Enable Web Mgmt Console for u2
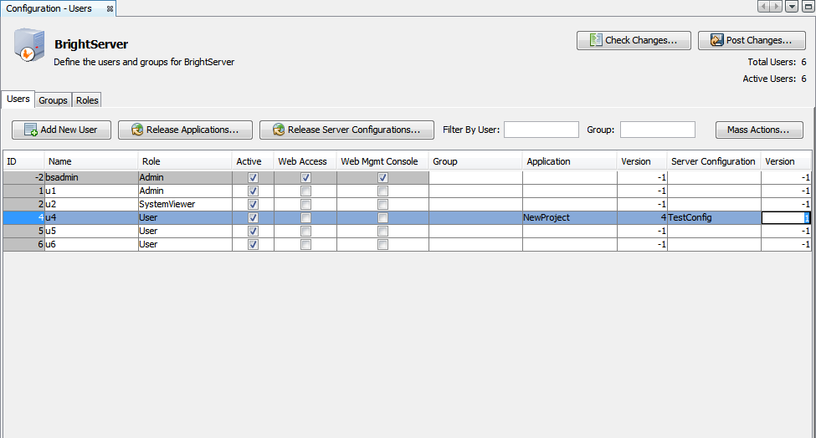This screenshot has height=438, width=816. click(x=383, y=204)
